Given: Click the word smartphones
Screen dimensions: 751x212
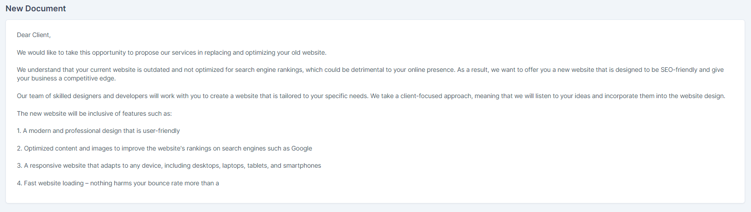Looking at the screenshot, I should (x=302, y=165).
